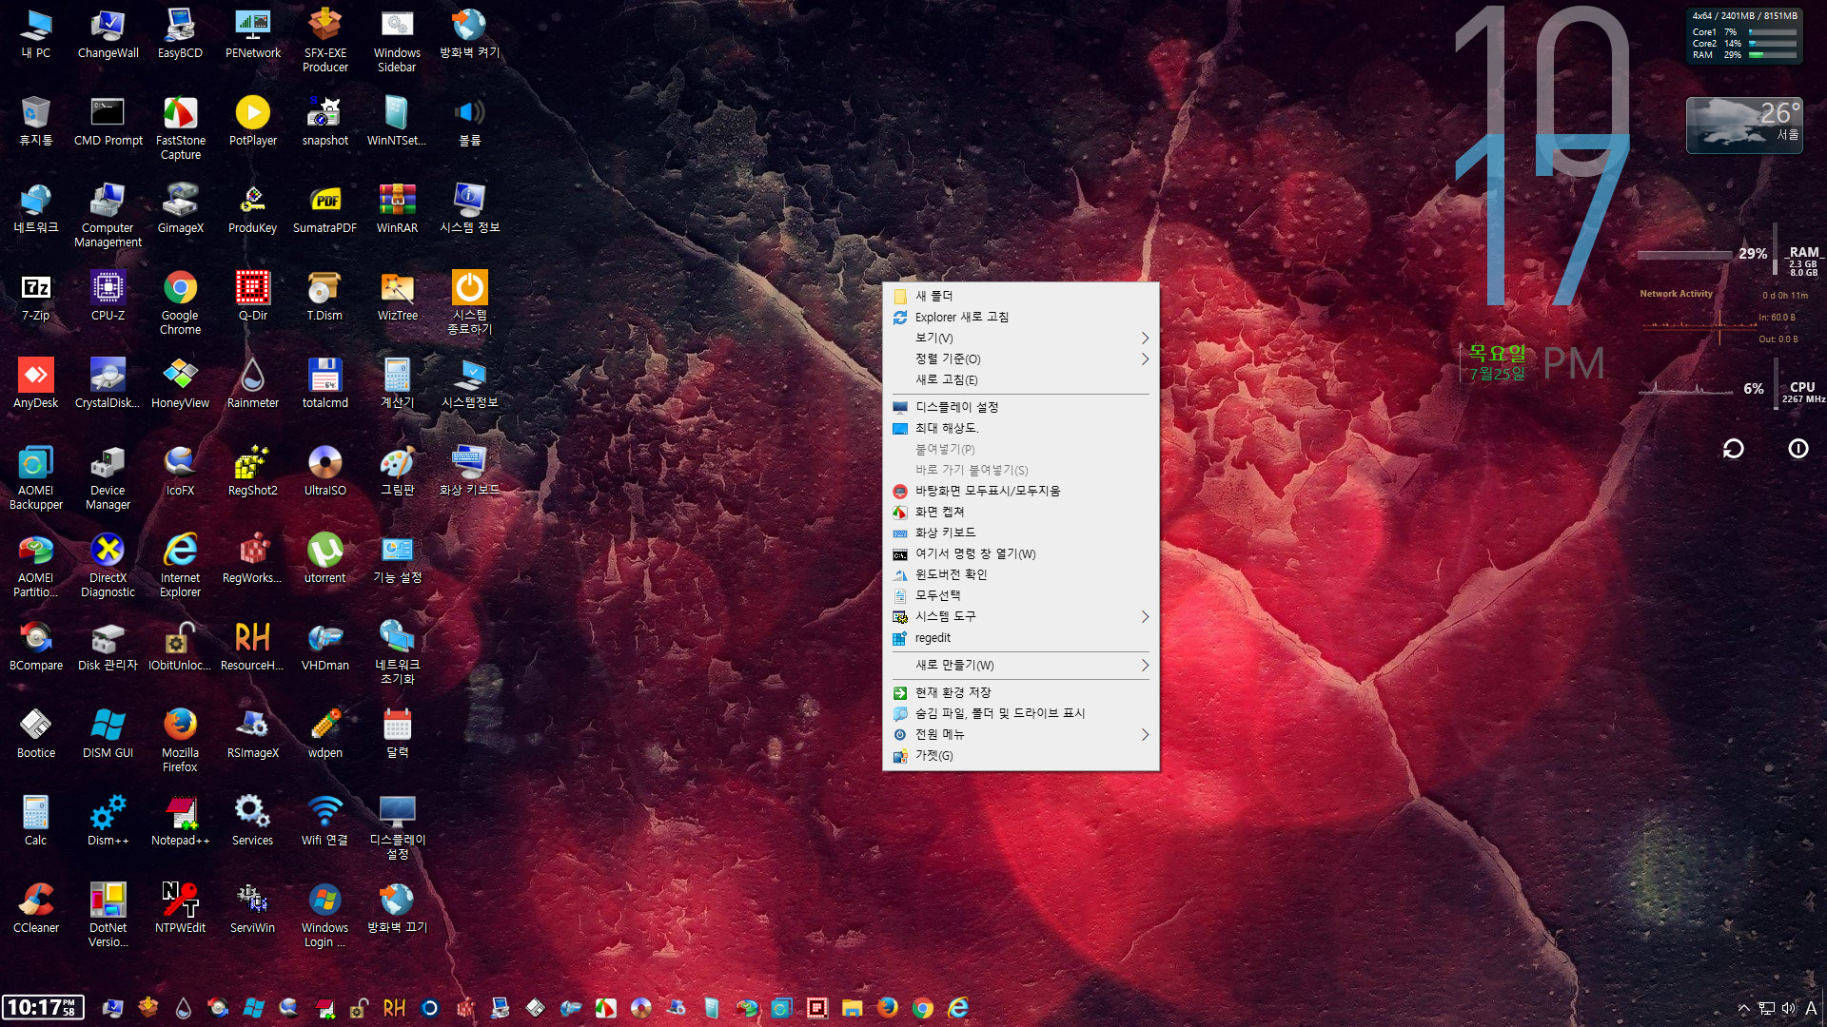Launch SumatraPDF from the desktop
1827x1027 pixels.
point(324,209)
